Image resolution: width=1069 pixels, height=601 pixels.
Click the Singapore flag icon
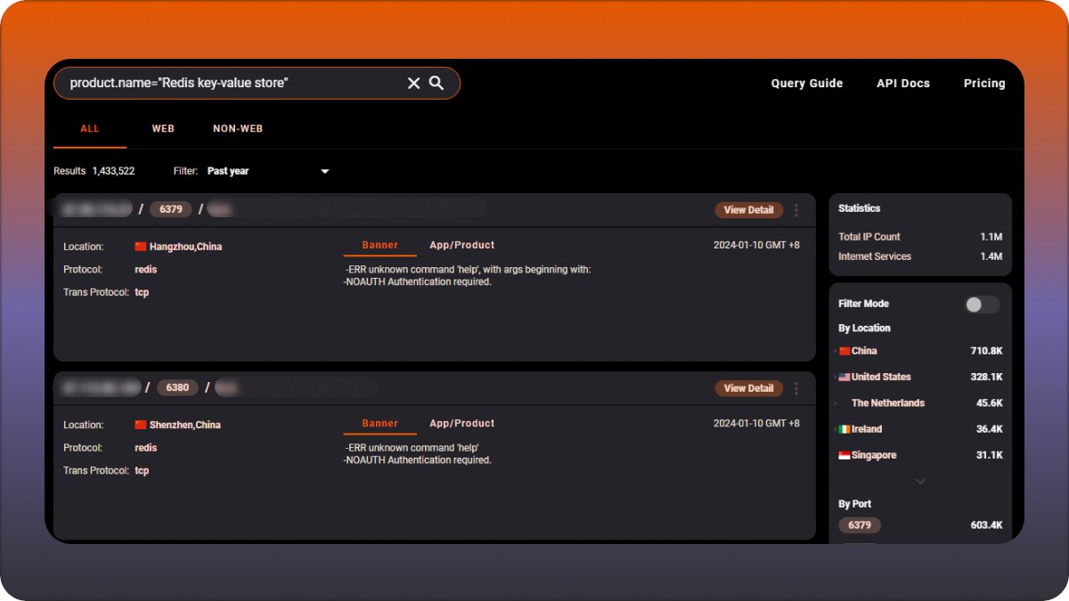tap(845, 455)
